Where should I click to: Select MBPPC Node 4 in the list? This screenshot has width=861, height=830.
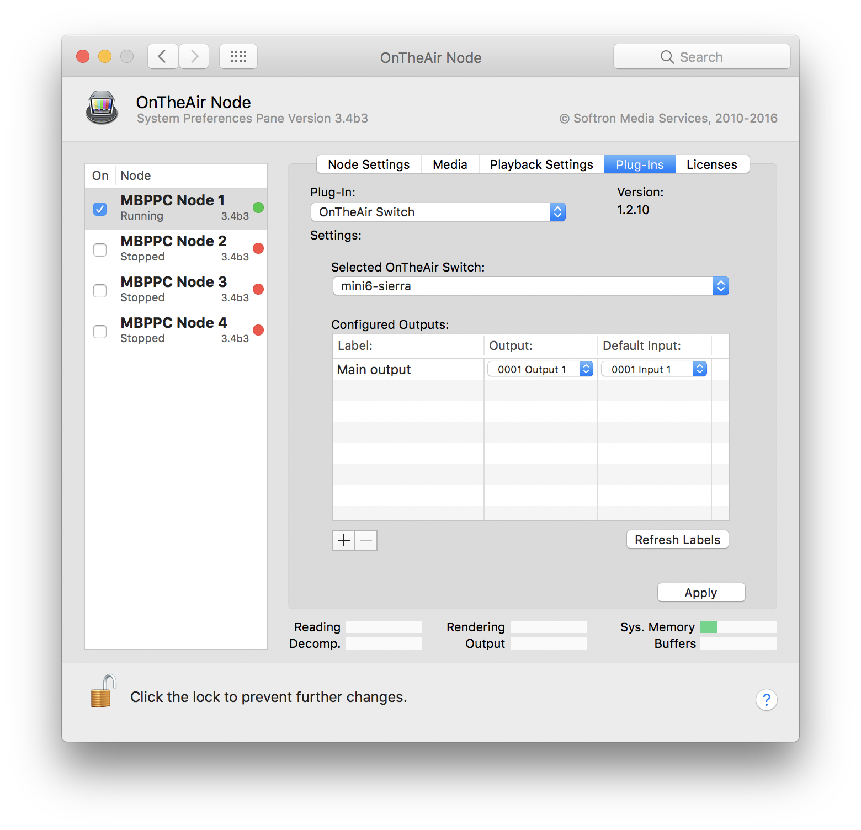click(176, 331)
